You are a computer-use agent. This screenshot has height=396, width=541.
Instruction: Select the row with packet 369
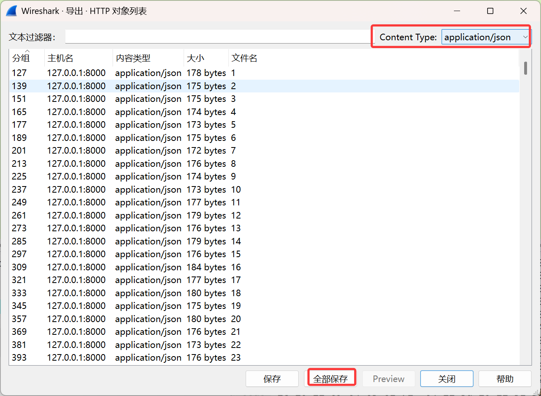pyautogui.click(x=264, y=332)
